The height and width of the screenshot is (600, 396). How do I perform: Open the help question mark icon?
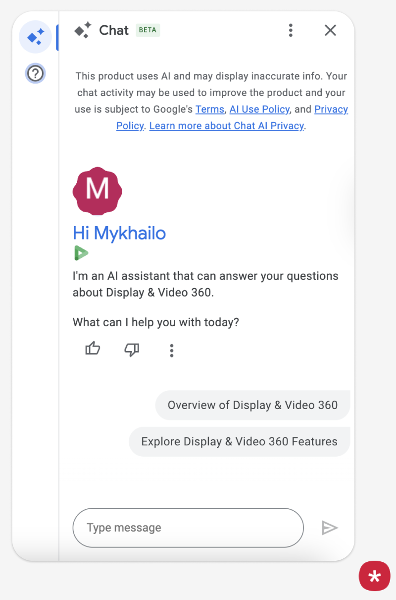(35, 74)
